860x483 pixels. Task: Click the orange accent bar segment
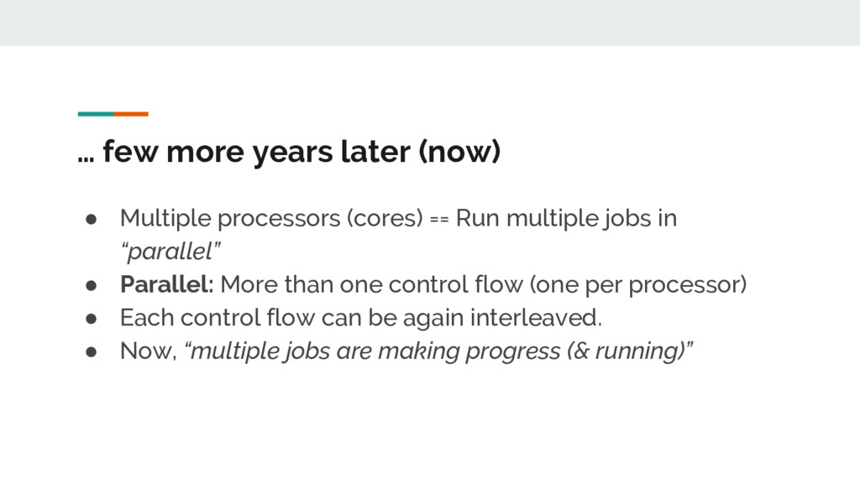coord(131,113)
